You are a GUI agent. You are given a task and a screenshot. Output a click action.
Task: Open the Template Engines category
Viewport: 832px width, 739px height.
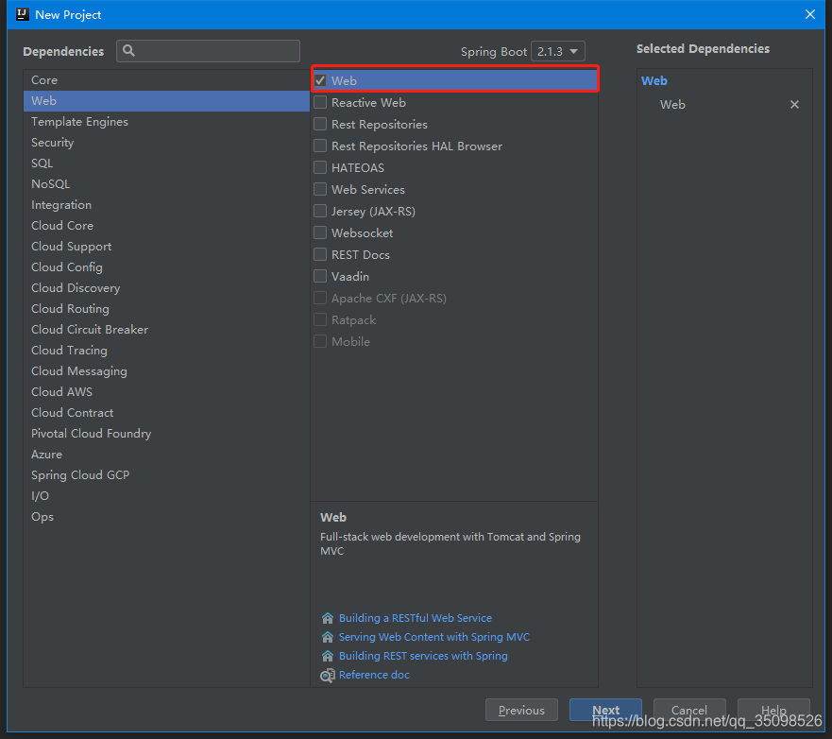166,122
